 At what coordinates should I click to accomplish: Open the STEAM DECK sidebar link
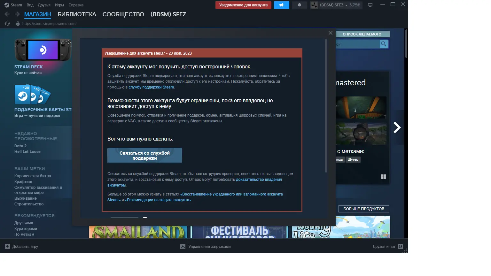[x=28, y=67]
